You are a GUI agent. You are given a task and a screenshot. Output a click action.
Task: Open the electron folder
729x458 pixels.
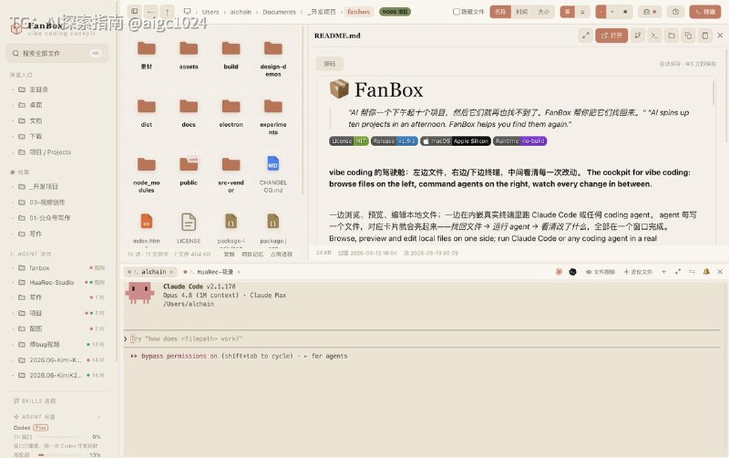(231, 106)
